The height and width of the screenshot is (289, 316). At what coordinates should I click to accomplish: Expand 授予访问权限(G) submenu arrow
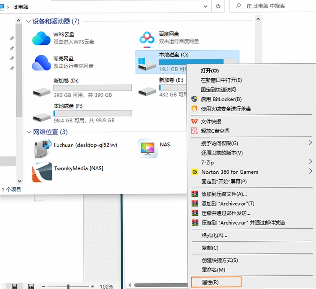click(311, 143)
